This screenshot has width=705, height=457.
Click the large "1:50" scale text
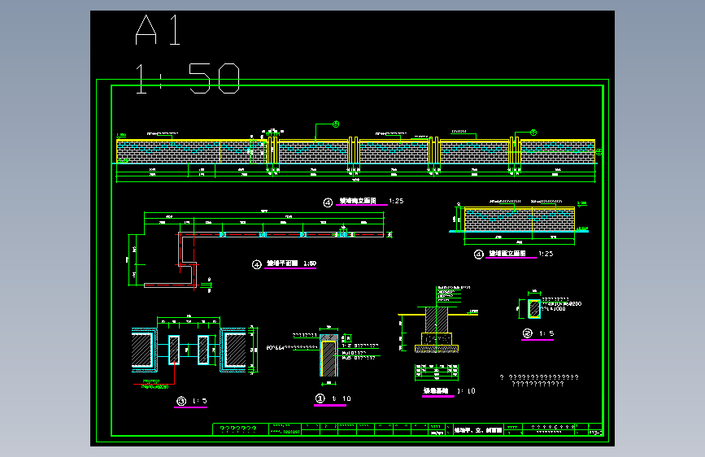187,78
